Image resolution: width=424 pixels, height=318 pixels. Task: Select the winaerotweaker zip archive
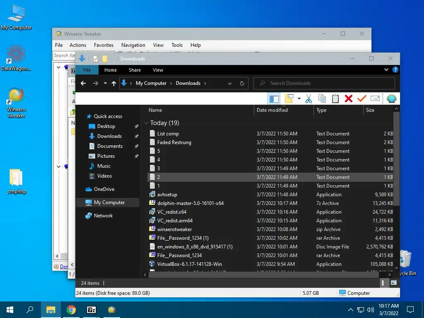174,229
